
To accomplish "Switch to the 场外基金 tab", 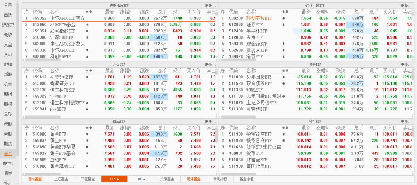I will [193, 179].
